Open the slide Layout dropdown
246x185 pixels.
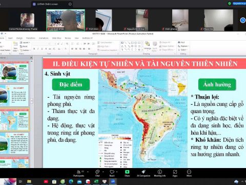point(25,43)
